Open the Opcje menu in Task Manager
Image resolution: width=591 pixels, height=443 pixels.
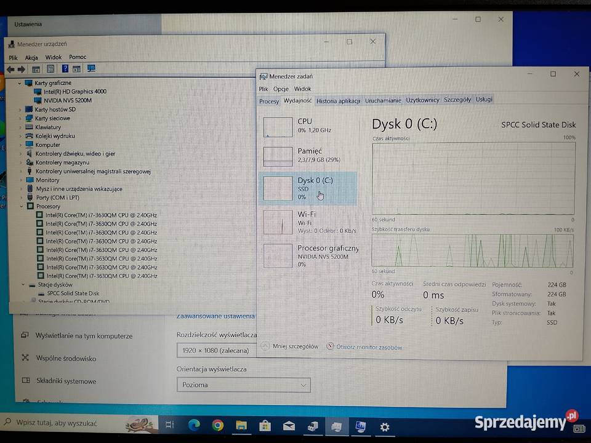[280, 88]
